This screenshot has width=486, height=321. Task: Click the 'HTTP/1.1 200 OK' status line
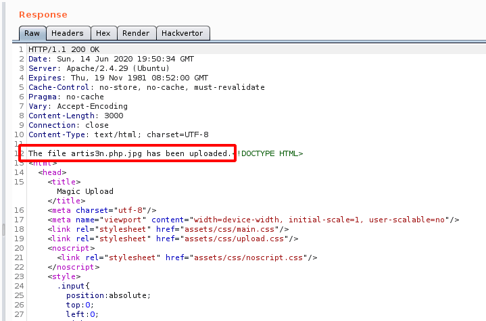64,49
